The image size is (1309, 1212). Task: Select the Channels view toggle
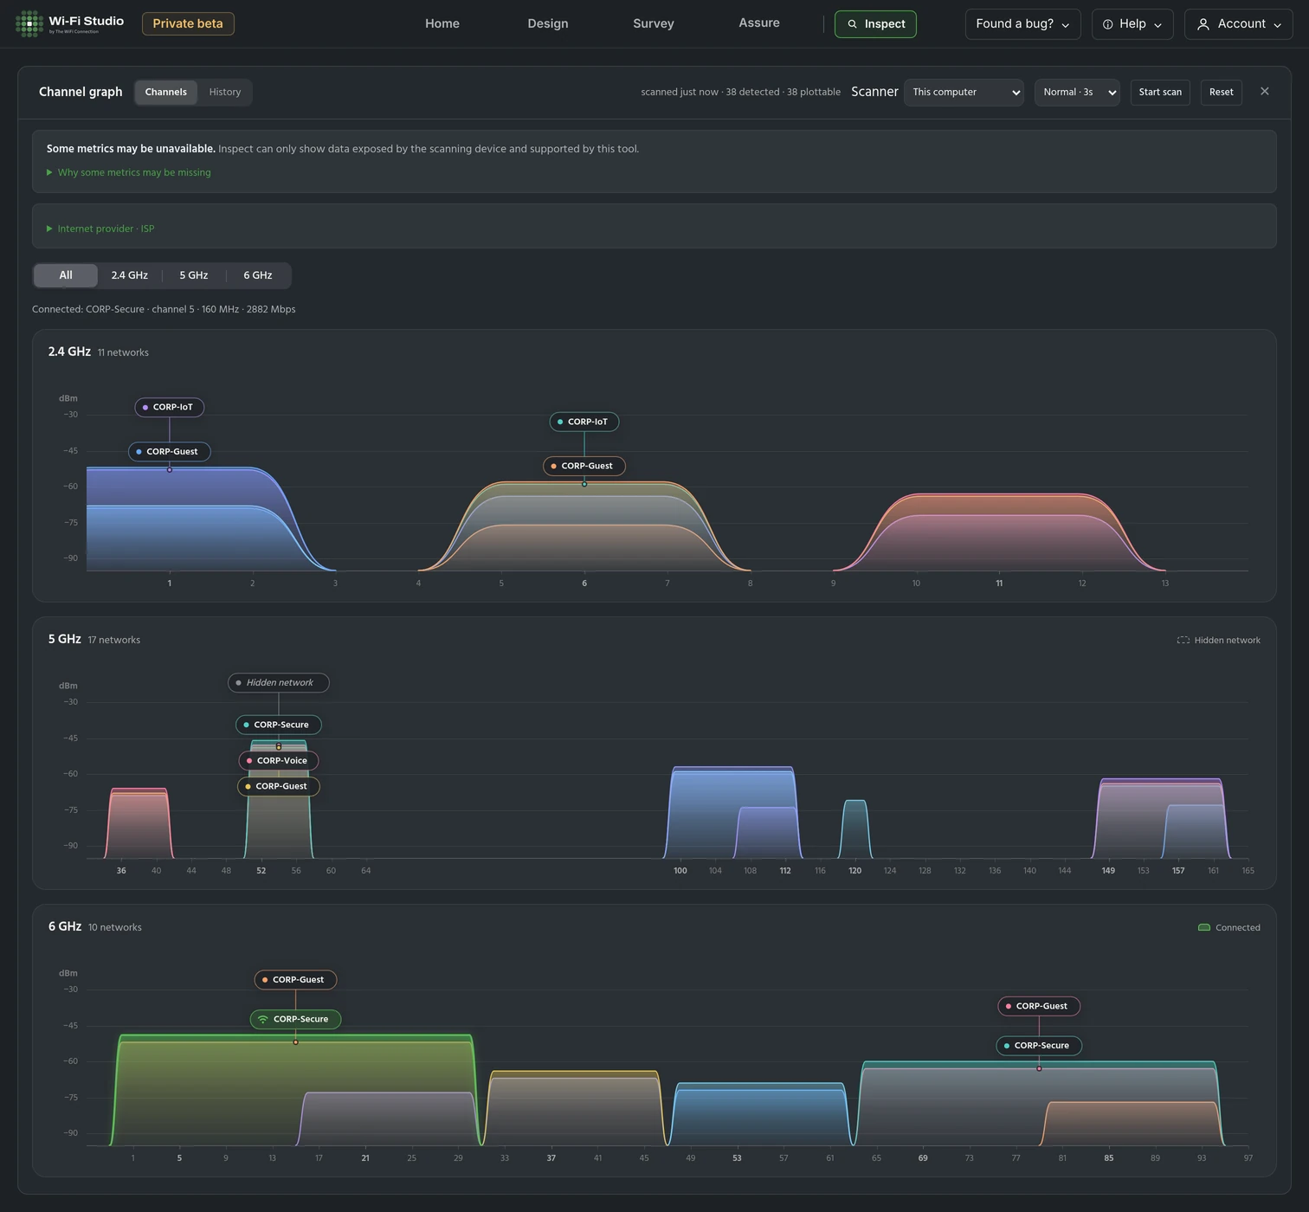pos(165,92)
